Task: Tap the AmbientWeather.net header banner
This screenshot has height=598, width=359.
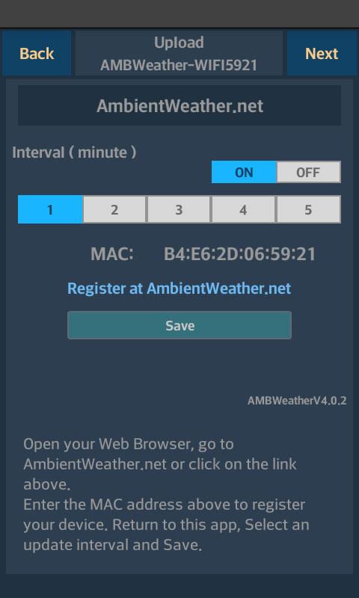Action: coord(179,105)
